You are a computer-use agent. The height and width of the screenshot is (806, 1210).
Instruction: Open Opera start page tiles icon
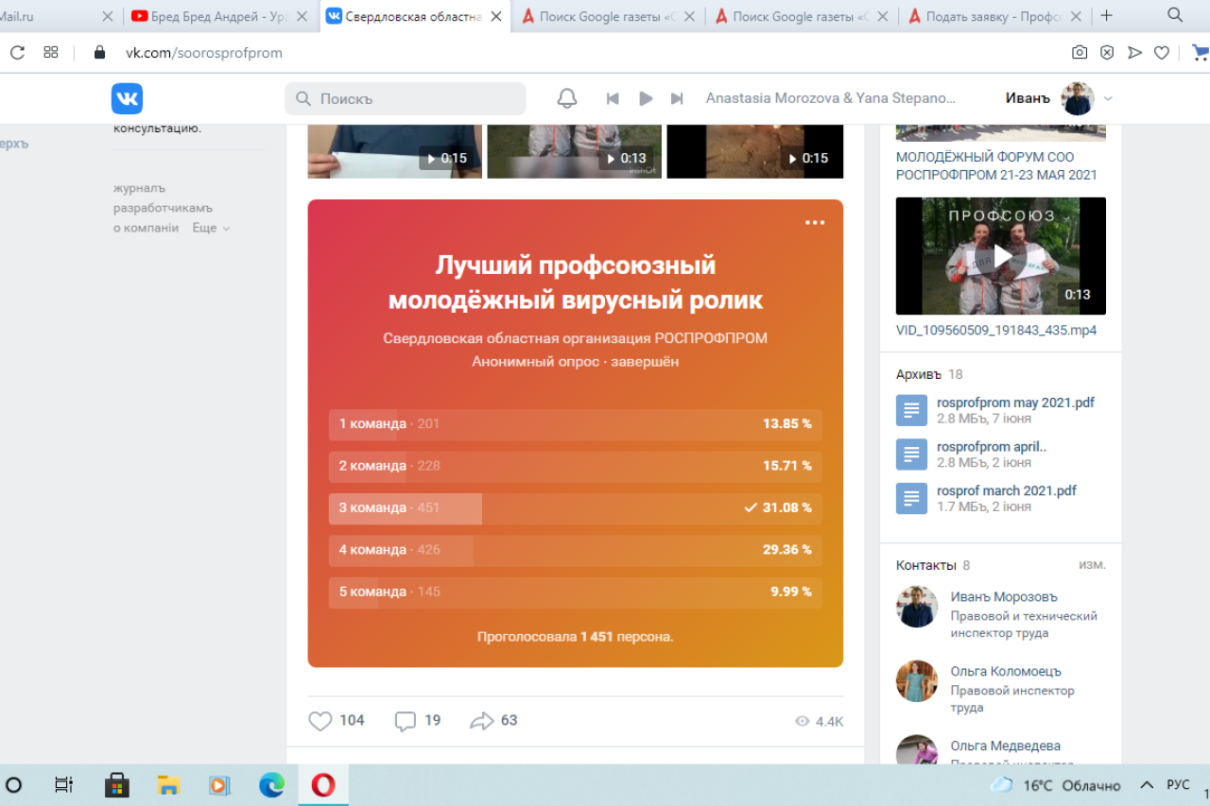[51, 53]
